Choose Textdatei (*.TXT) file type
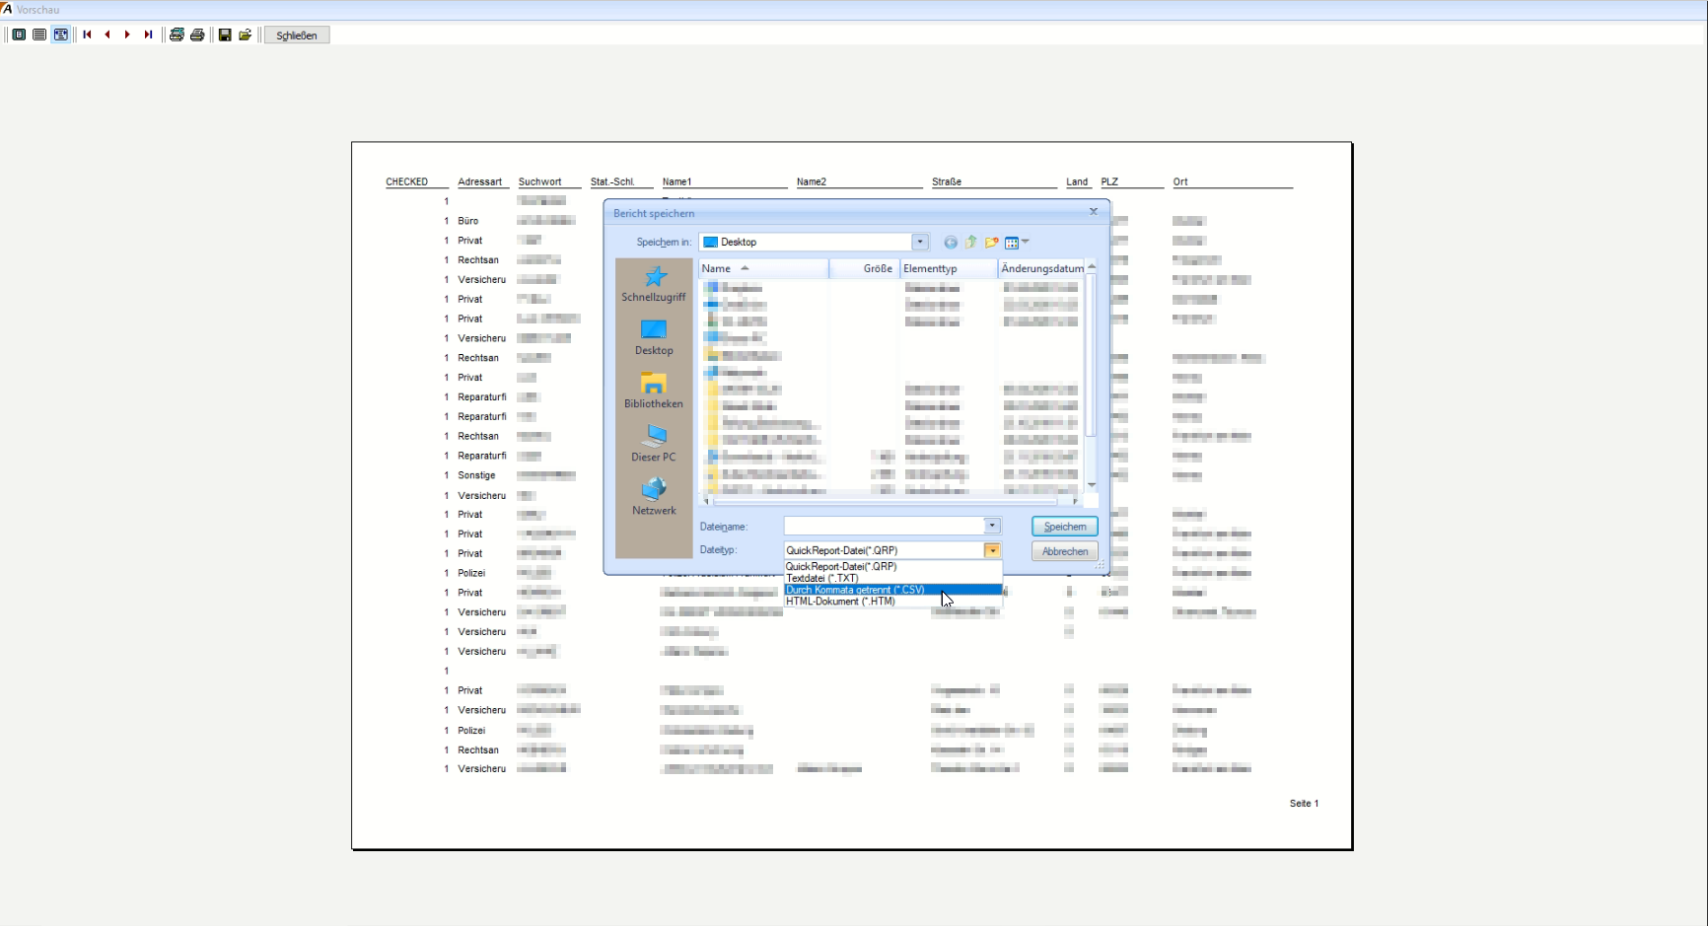This screenshot has width=1708, height=926. point(892,578)
